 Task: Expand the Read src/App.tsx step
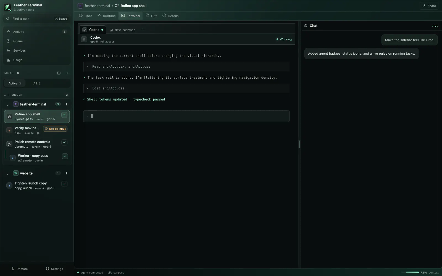click(186, 67)
